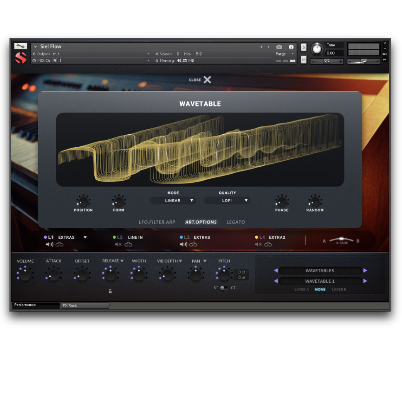Click the next arrow beside WAVETABLE 1
The height and width of the screenshot is (402, 402).
365,281
